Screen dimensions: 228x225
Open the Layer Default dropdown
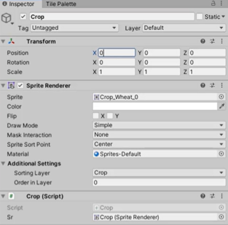pyautogui.click(x=184, y=28)
